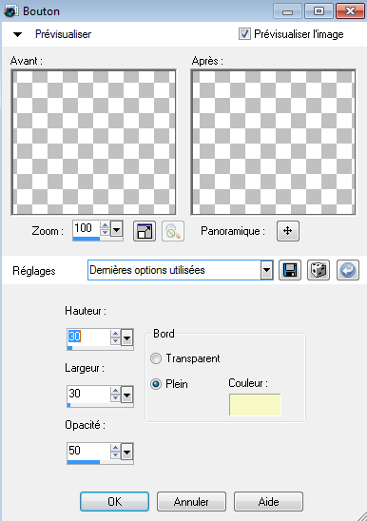Select the Plein border radio button
Viewport: 367px width, 521px height.
156,384
